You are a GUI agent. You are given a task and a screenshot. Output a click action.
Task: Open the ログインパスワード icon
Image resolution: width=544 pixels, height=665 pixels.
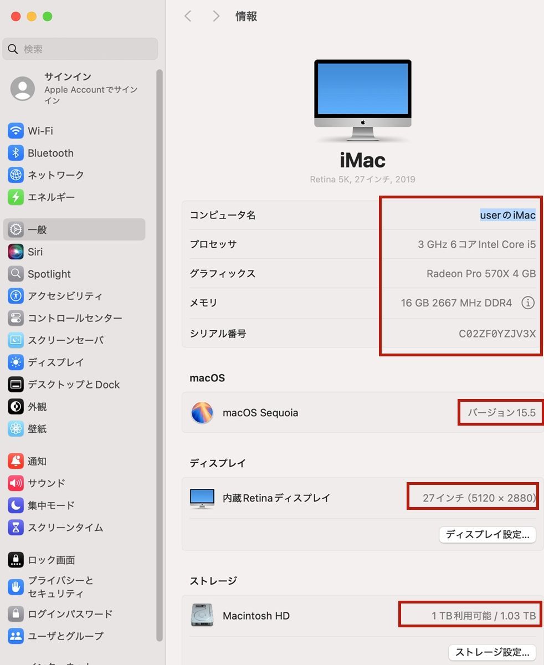[x=16, y=614]
